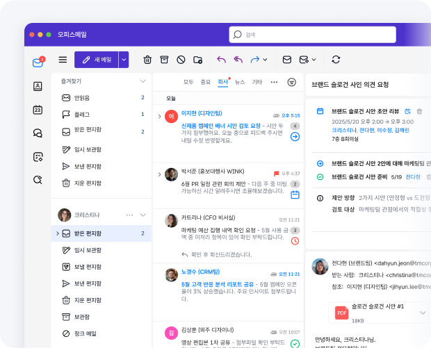Delete mail with the trash toolbar icon

pyautogui.click(x=147, y=60)
